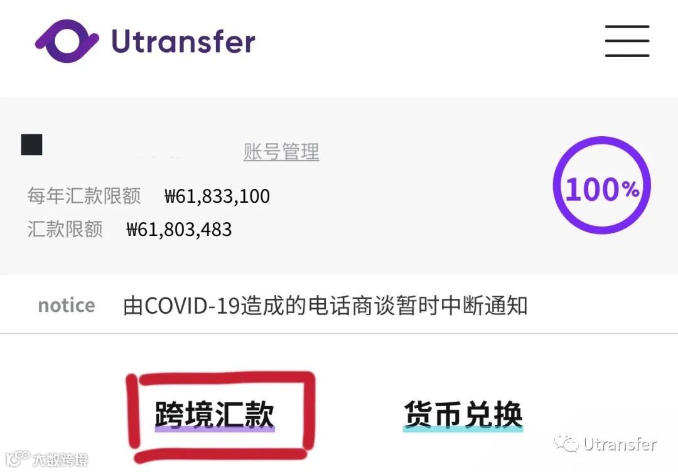Screen dimensions: 678x472
Task: Click the 汇款限额 label
Action: 65,229
